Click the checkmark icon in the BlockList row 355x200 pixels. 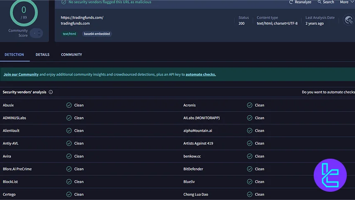tap(69, 182)
